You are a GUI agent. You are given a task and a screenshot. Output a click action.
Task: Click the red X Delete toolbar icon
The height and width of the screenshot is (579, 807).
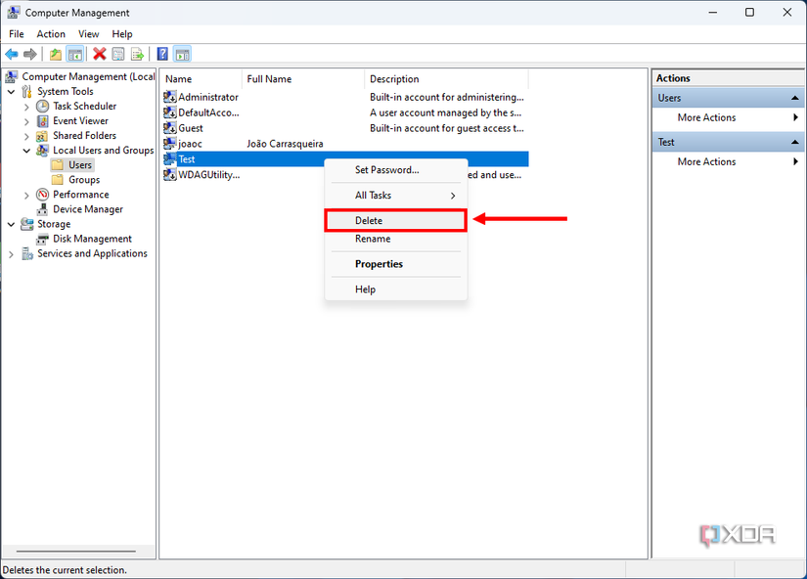[x=100, y=54]
